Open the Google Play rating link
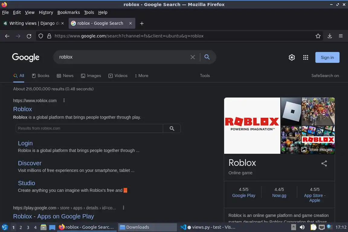 point(243,195)
